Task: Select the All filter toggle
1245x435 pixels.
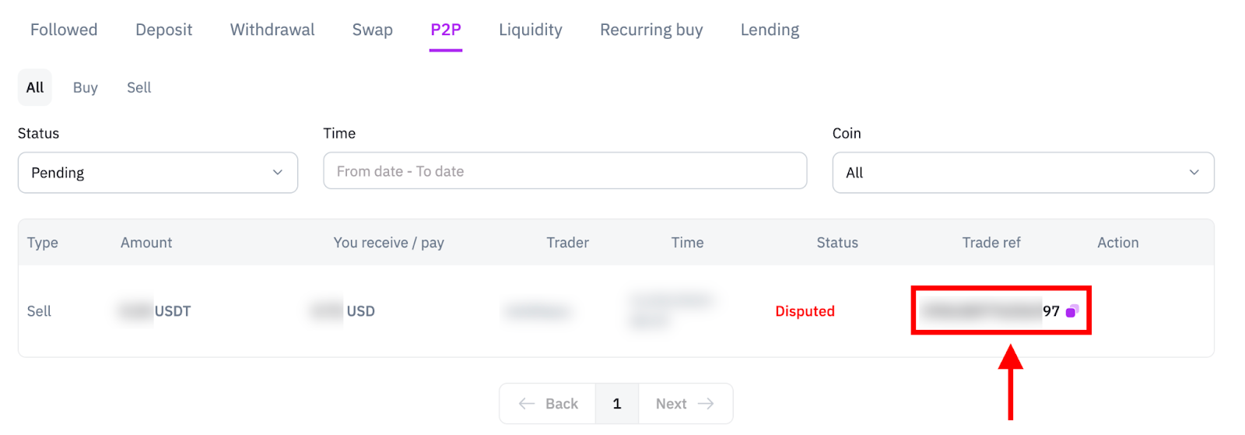Action: coord(35,87)
